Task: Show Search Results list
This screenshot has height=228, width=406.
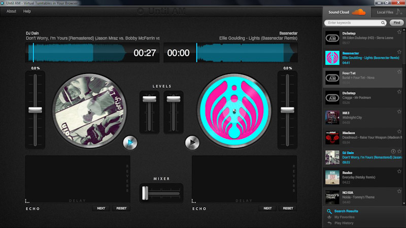Action: click(x=346, y=211)
